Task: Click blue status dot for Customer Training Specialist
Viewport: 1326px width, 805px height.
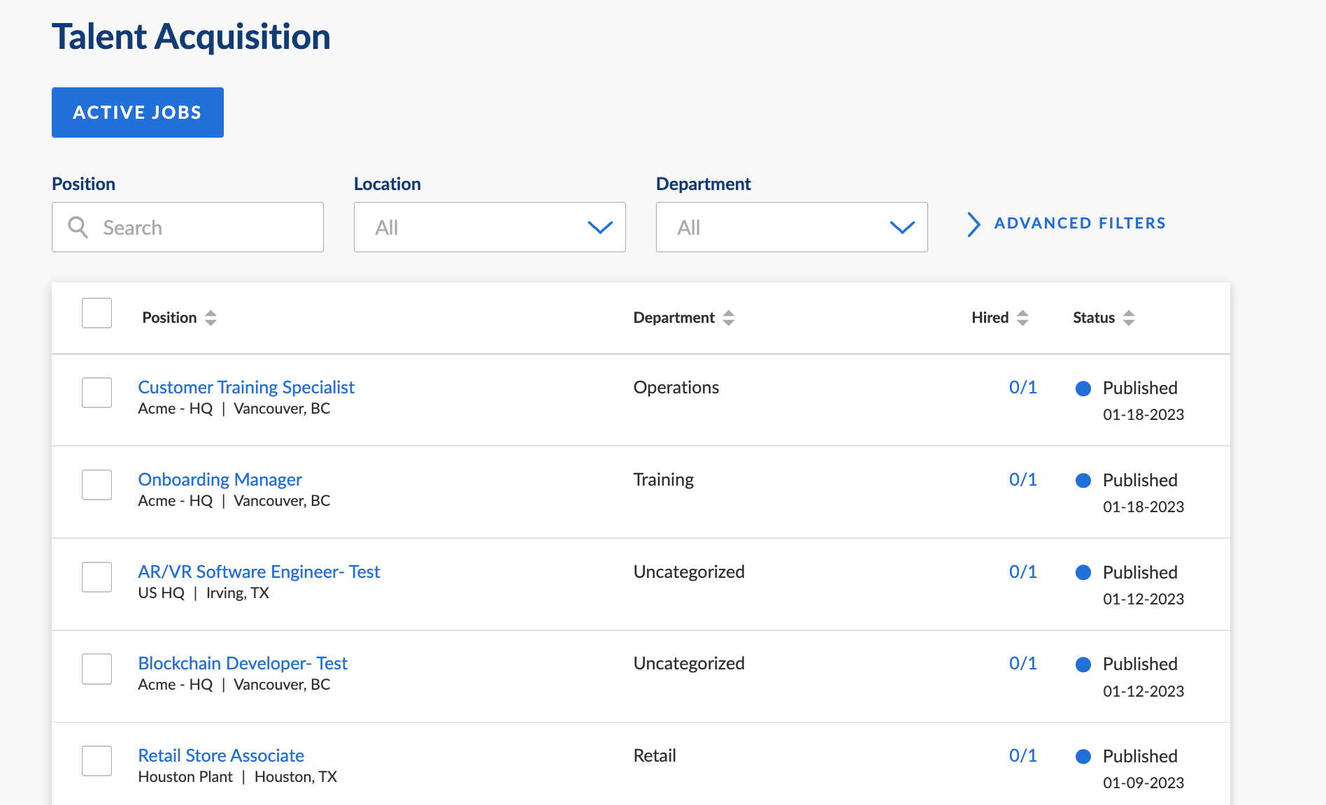Action: tap(1083, 389)
